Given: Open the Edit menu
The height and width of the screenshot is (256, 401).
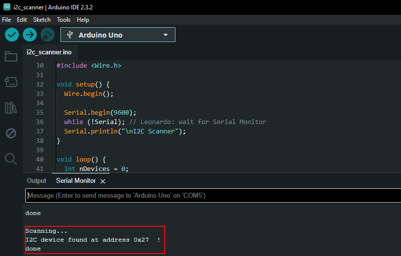Looking at the screenshot, I should [x=22, y=20].
